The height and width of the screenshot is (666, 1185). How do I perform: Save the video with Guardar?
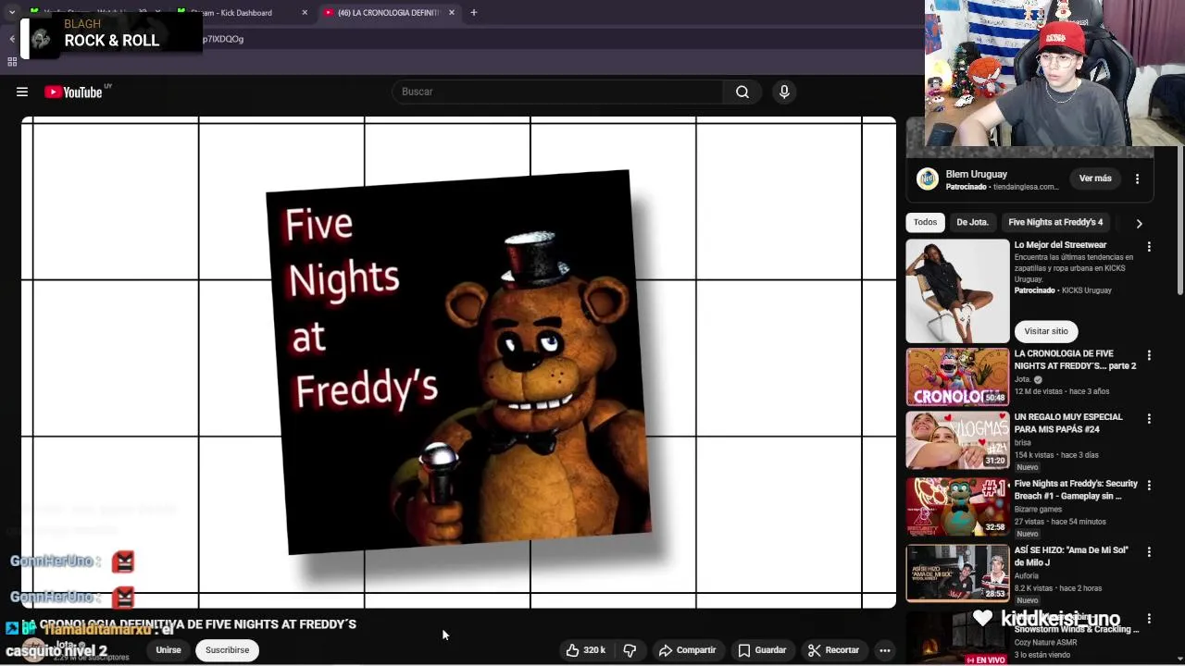coord(762,650)
